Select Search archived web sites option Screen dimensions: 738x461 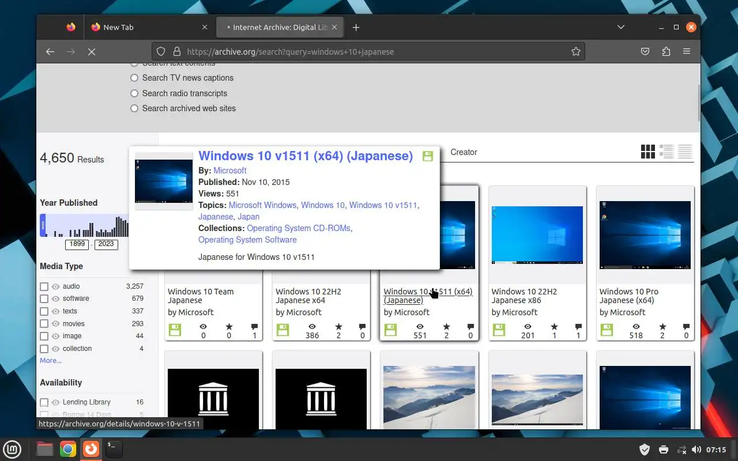coord(134,108)
